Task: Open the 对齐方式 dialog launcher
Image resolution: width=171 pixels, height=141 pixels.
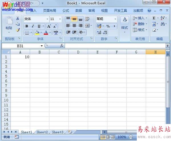Action: [91, 38]
